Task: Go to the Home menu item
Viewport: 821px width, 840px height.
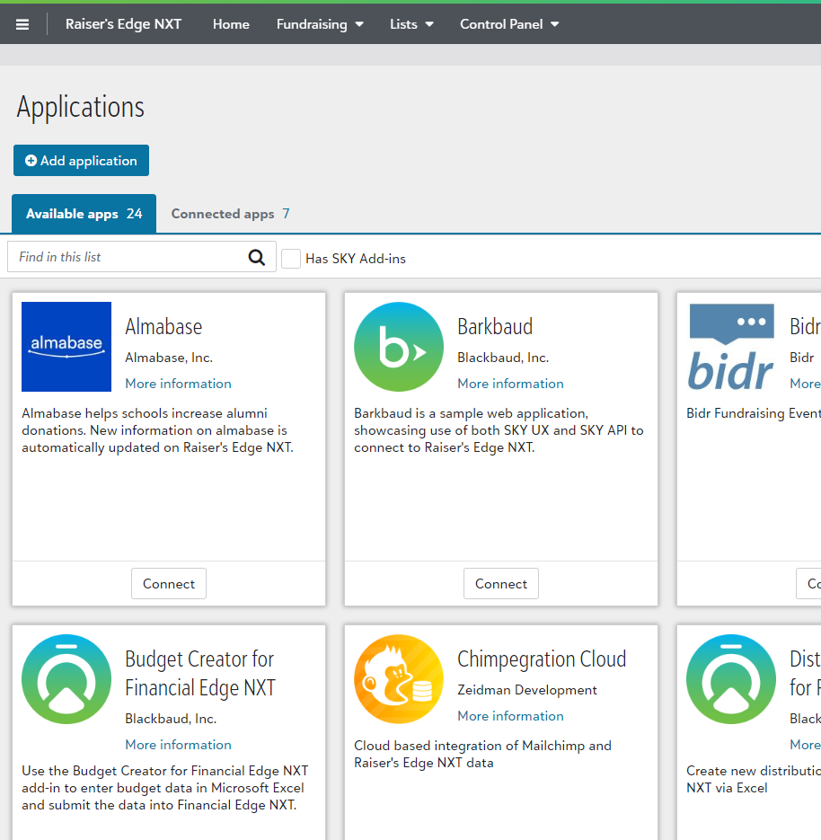Action: point(231,24)
